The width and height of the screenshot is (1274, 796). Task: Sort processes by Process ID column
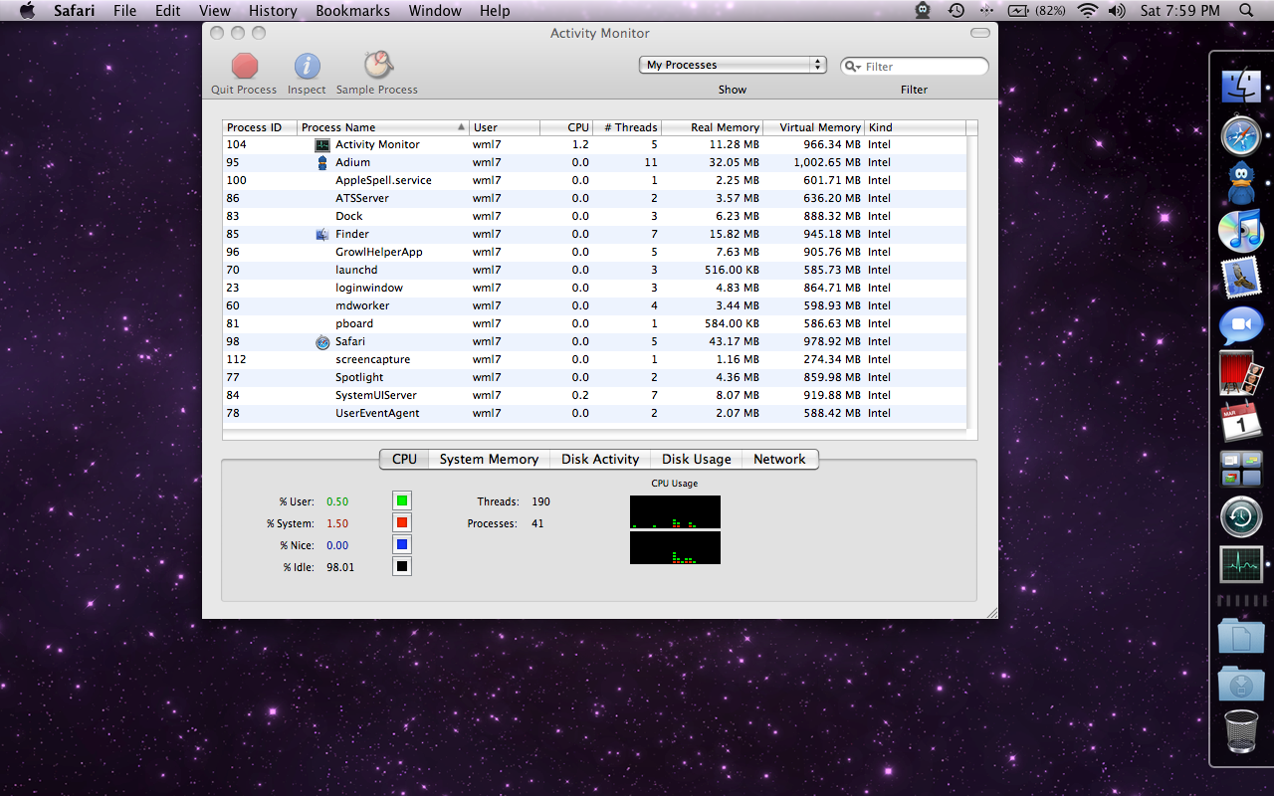point(260,127)
